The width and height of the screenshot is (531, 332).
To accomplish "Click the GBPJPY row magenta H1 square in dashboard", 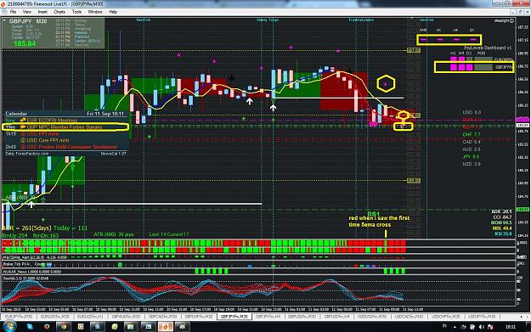I will click(x=454, y=67).
